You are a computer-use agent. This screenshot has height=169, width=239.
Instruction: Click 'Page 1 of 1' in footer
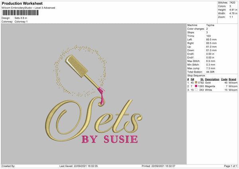coord(231,166)
